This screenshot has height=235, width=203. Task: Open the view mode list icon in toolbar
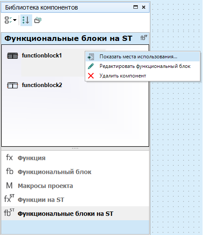(8, 20)
